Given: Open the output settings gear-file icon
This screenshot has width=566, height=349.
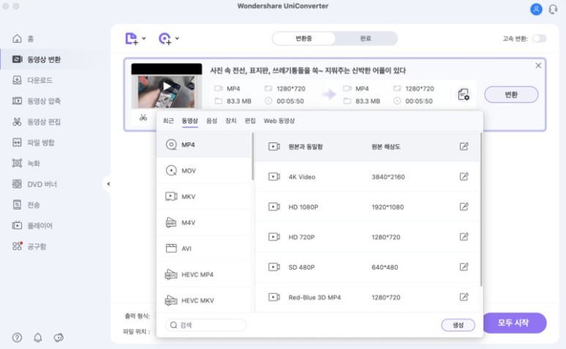Looking at the screenshot, I should tap(463, 95).
